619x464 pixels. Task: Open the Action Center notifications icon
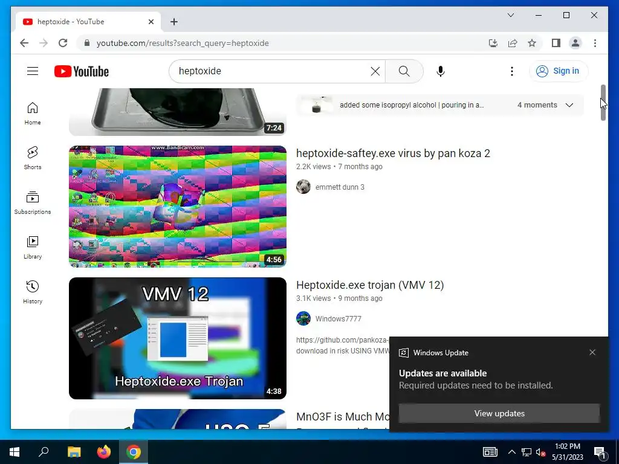click(600, 452)
